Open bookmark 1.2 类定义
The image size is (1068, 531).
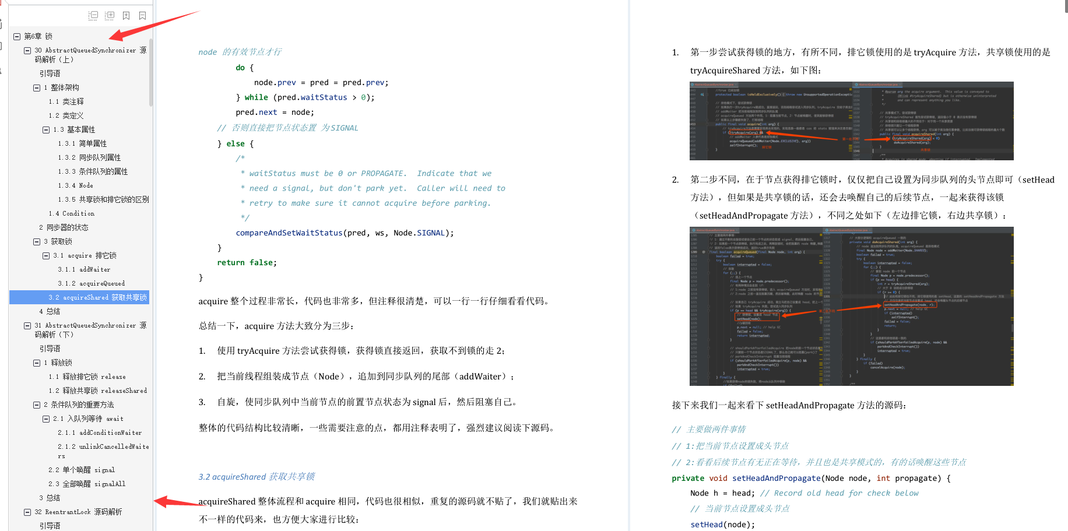point(66,115)
